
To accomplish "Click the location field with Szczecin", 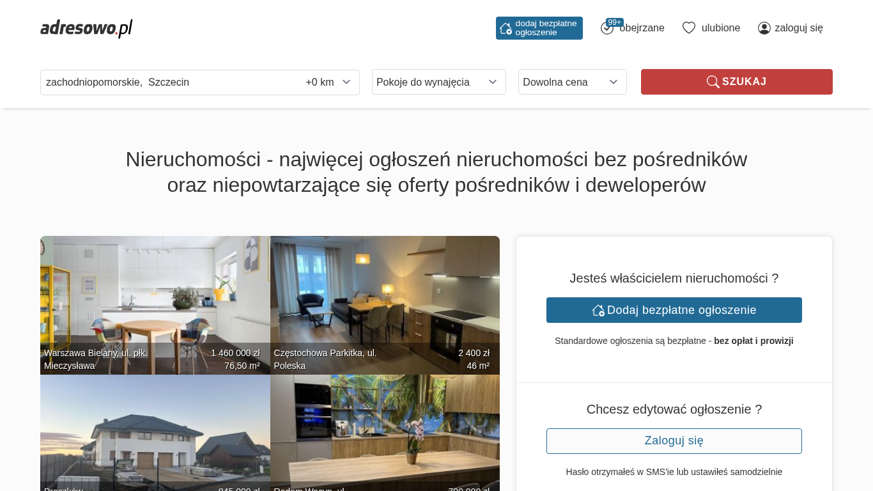I will tap(171, 82).
